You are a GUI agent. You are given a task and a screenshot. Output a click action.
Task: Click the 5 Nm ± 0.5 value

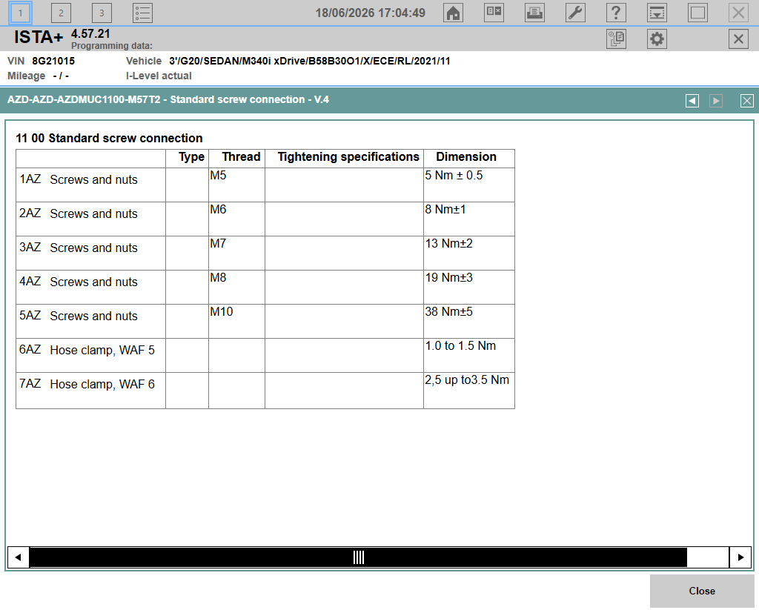click(x=454, y=175)
